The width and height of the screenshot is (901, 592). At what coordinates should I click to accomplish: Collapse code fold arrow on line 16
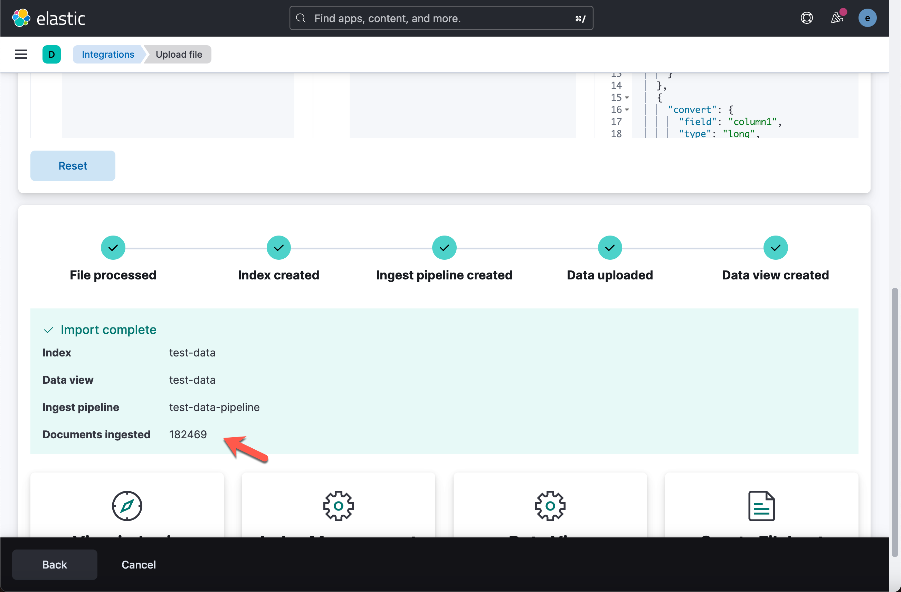627,110
